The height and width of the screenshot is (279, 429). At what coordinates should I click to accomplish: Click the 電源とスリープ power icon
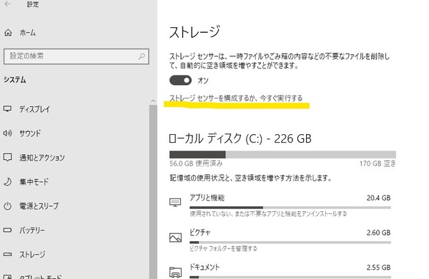(7, 206)
